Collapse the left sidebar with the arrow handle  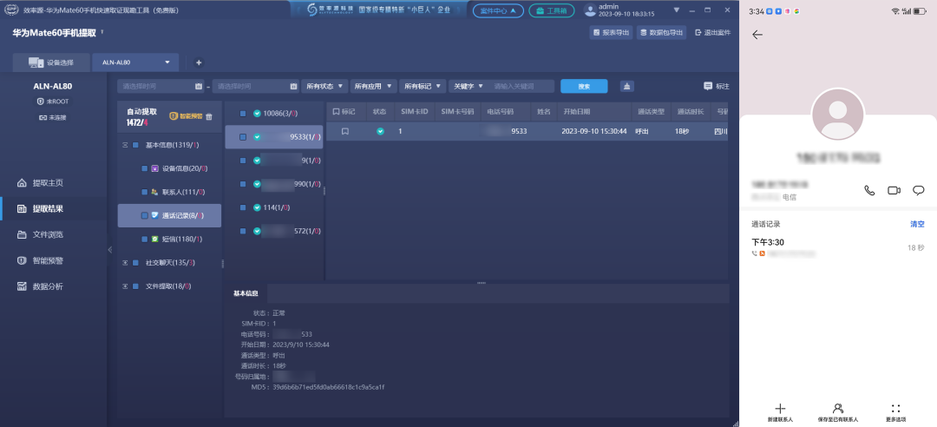click(x=110, y=250)
